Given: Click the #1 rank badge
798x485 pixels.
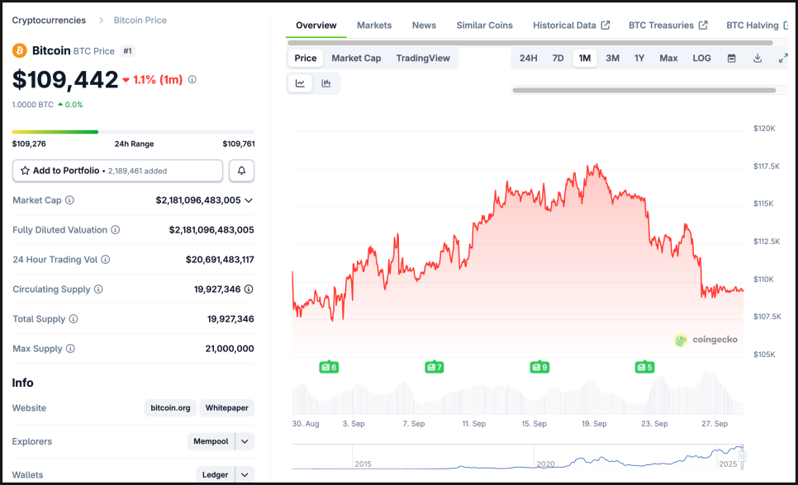Looking at the screenshot, I should pyautogui.click(x=127, y=51).
